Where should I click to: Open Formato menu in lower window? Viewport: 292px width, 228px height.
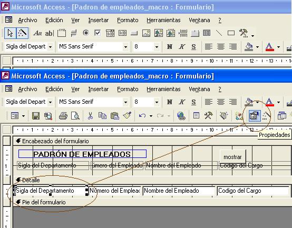128,89
